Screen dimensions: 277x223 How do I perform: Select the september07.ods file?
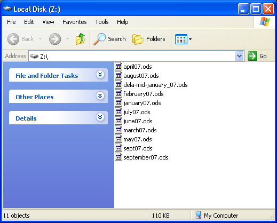point(141,157)
